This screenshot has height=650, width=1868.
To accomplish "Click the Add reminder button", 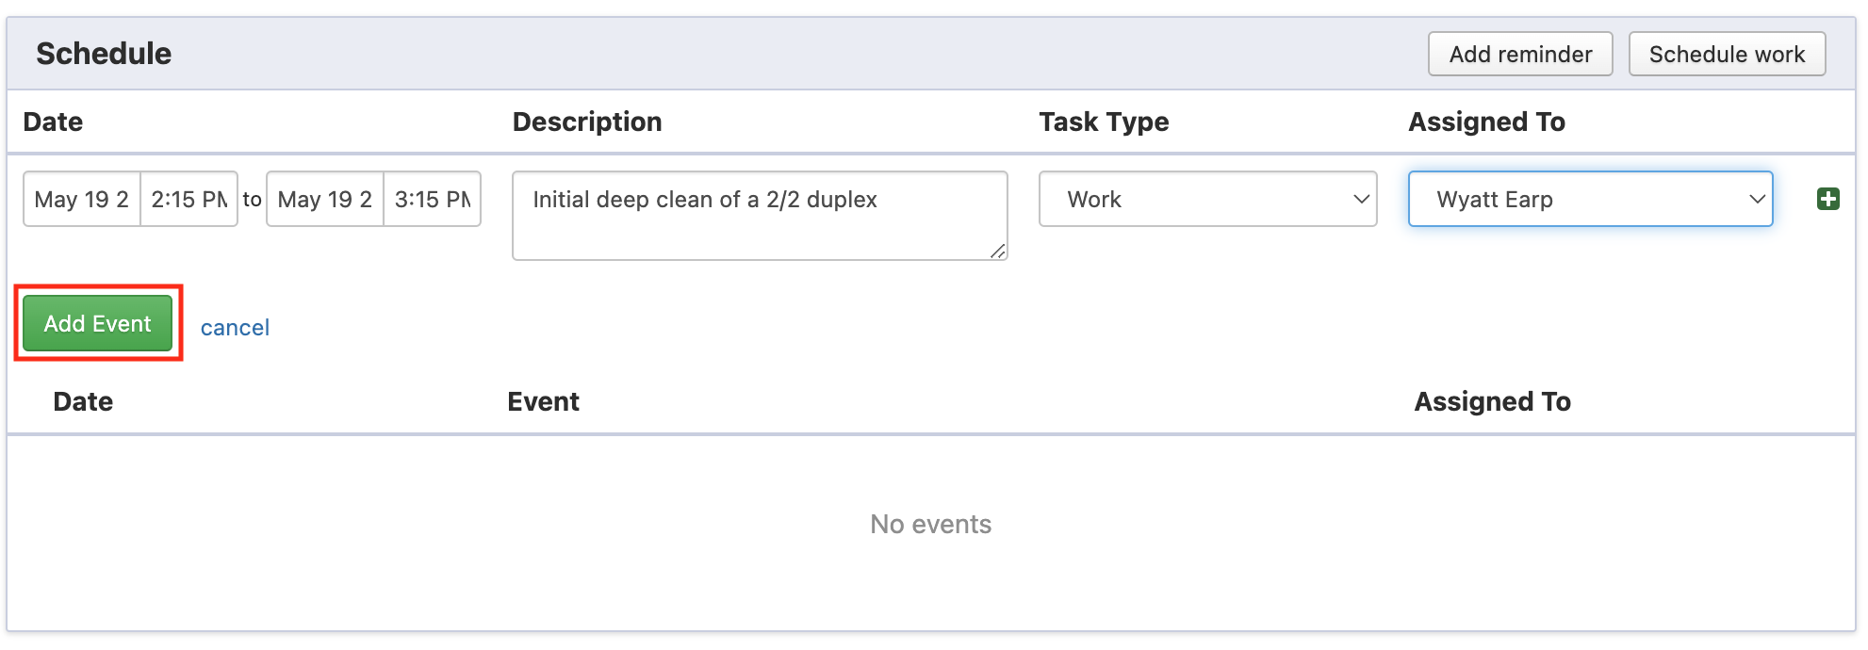I will (1519, 54).
